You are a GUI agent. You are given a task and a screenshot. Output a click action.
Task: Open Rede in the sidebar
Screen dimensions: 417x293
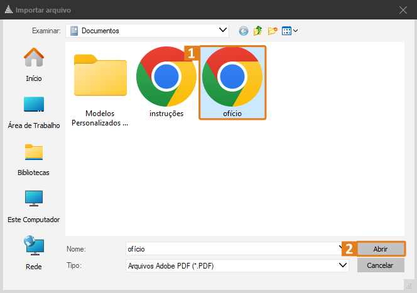click(x=34, y=253)
